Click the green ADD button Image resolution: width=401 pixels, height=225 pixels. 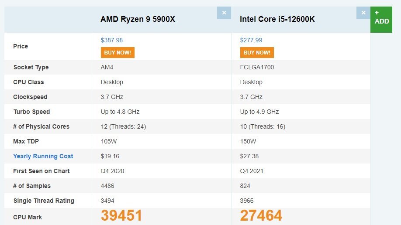(381, 20)
